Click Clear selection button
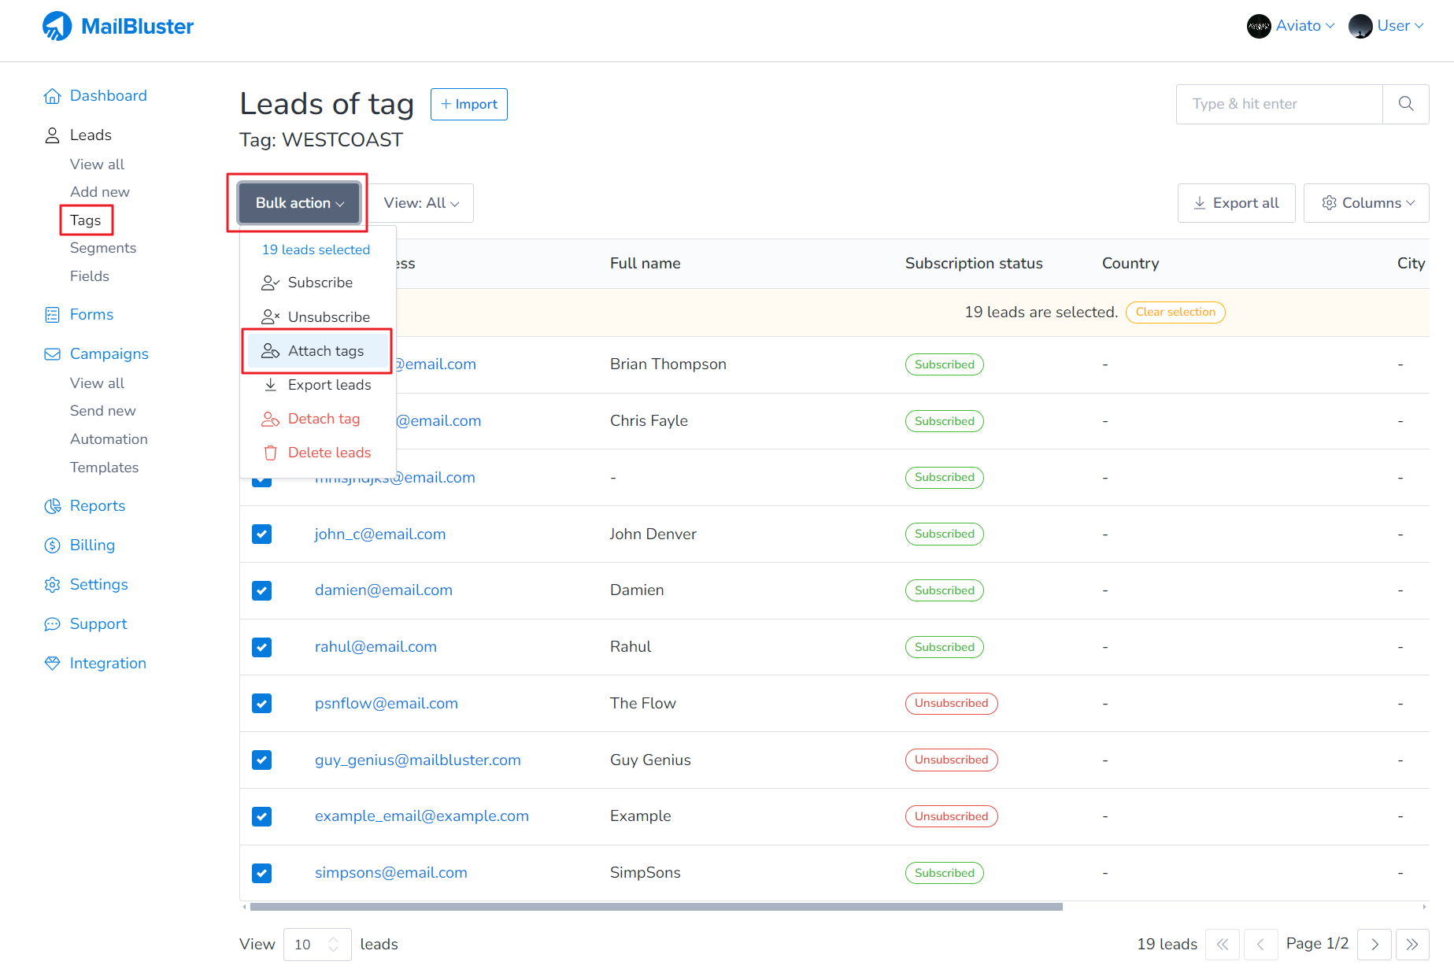The image size is (1454, 980). pyautogui.click(x=1175, y=312)
